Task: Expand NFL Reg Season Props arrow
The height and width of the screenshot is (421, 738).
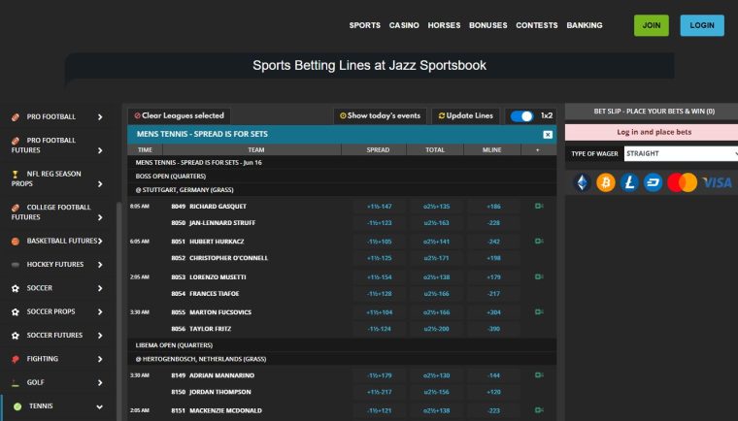Action: coord(100,184)
